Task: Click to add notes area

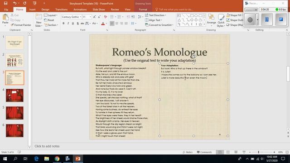Action: click(x=47, y=146)
